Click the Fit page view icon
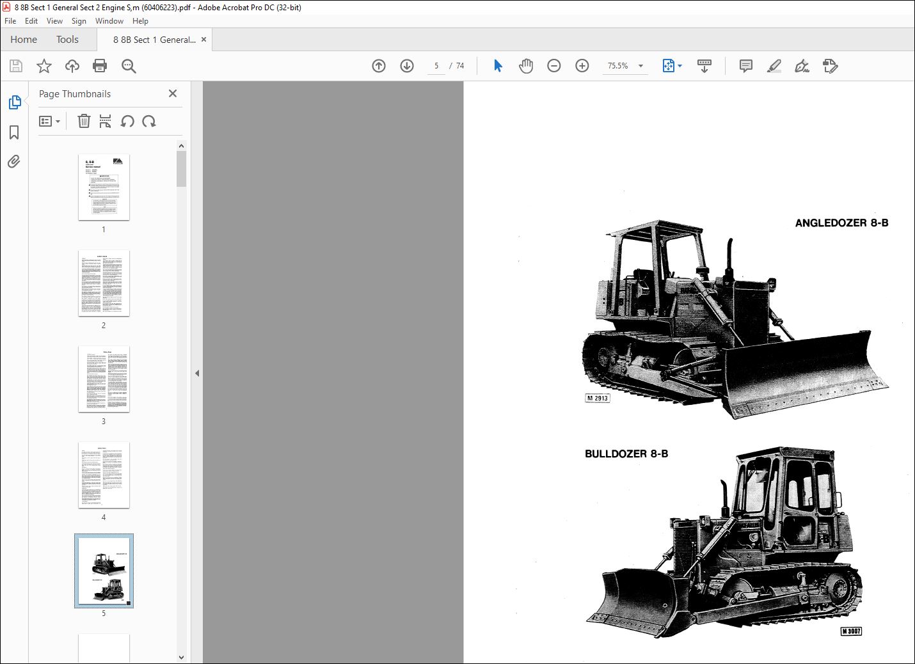 pyautogui.click(x=668, y=66)
